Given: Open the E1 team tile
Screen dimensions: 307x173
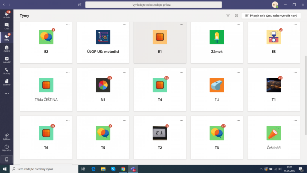Looking at the screenshot, I should point(160,43).
